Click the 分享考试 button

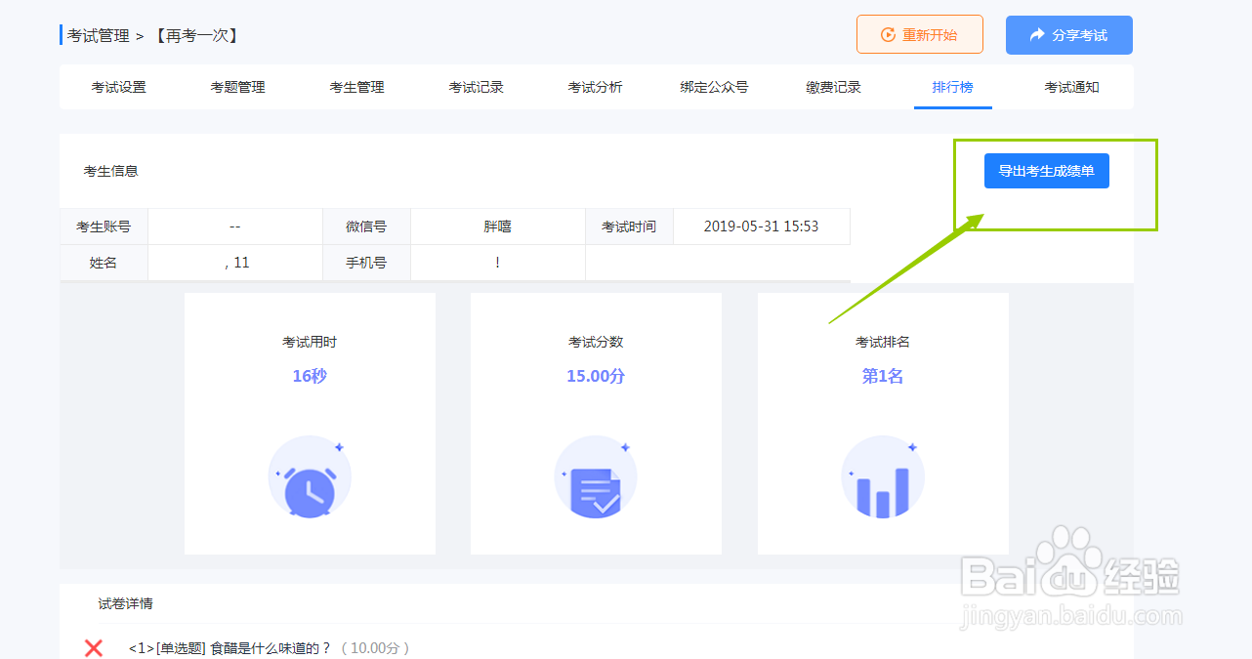coord(1068,33)
